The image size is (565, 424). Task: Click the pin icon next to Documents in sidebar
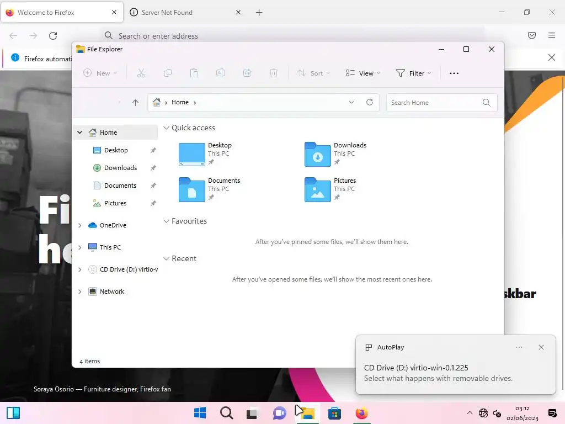coord(153,185)
